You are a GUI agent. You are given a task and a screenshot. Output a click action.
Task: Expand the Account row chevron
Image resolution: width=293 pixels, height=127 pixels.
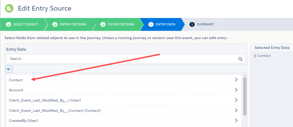pyautogui.click(x=236, y=90)
